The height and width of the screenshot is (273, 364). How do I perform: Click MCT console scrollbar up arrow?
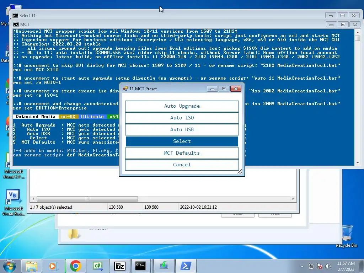[358, 32]
